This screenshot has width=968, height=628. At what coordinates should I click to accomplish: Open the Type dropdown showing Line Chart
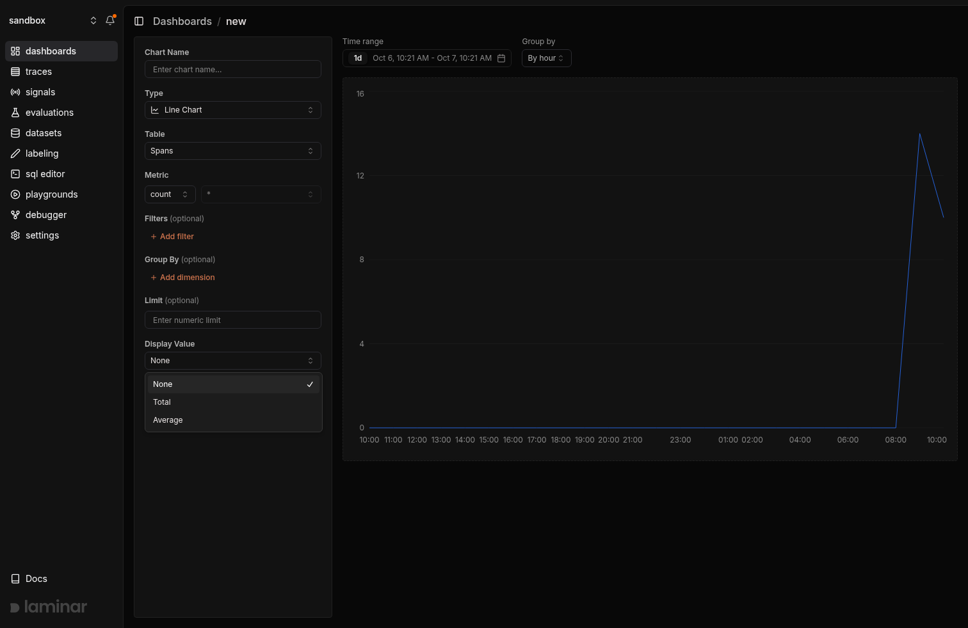coord(233,110)
